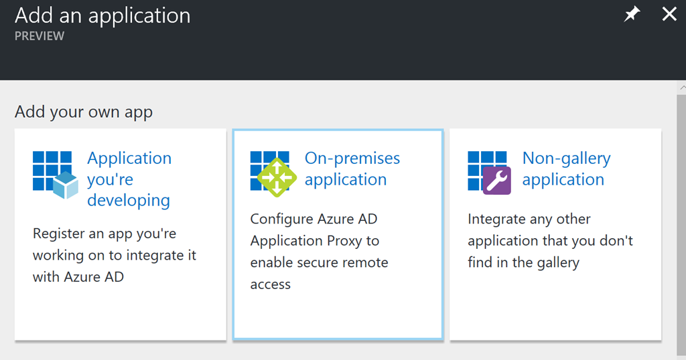Open "Non-gallery application" title link

[x=567, y=169]
